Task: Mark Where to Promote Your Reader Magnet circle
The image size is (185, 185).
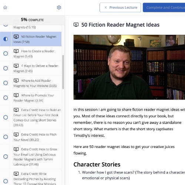Action: point(6,98)
